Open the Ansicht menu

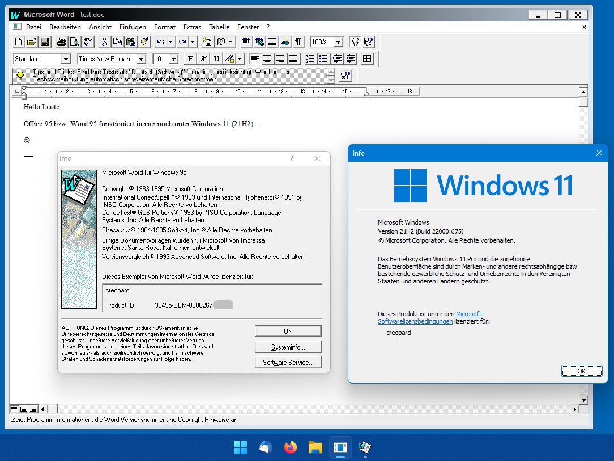[100, 27]
